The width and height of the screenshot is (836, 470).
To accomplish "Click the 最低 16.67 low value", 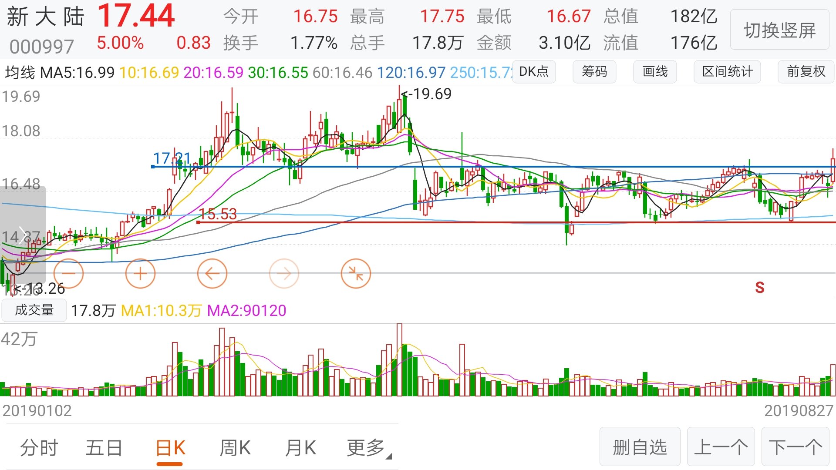I will click(x=569, y=17).
